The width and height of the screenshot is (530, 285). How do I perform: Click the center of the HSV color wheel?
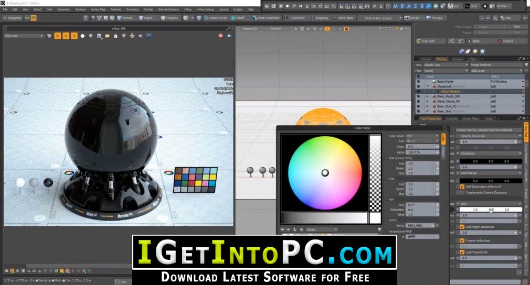(325, 173)
